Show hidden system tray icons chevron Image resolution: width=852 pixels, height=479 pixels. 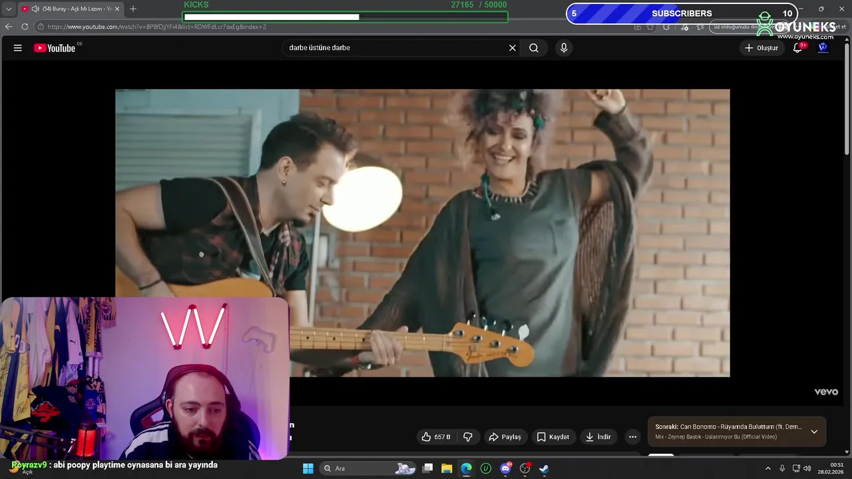tap(767, 468)
